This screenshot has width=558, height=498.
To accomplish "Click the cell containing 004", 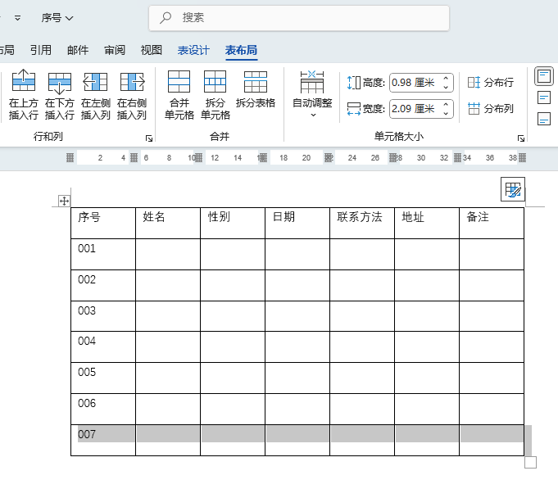I will click(x=103, y=347).
